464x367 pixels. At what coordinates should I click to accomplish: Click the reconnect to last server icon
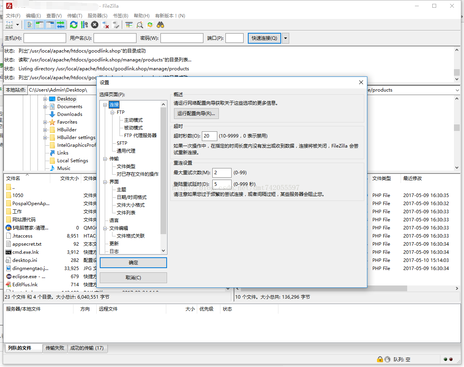(116, 25)
